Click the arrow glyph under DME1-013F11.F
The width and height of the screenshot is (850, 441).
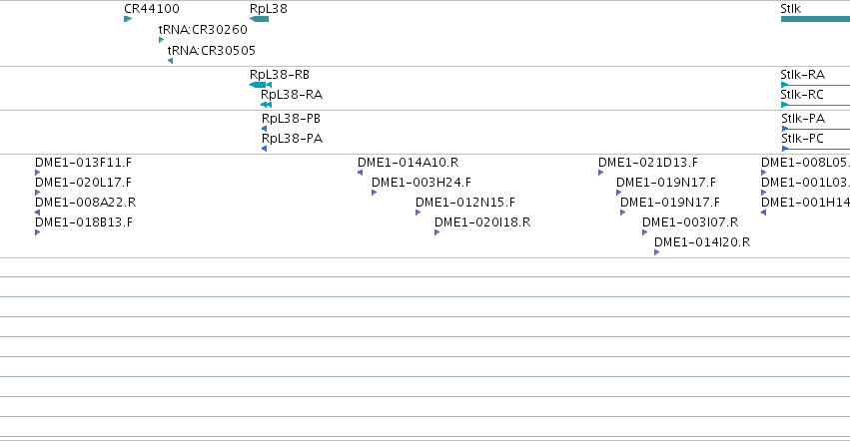point(37,173)
